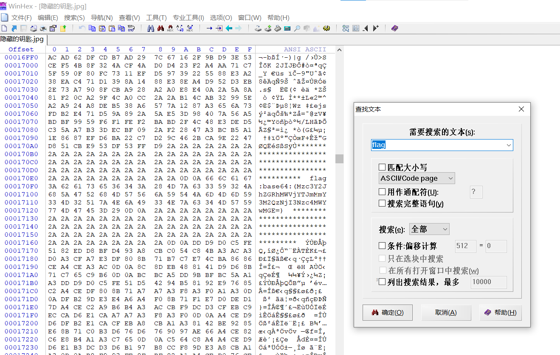The height and width of the screenshot is (355, 560).
Task: Click the 取消(A) button
Action: (x=446, y=313)
